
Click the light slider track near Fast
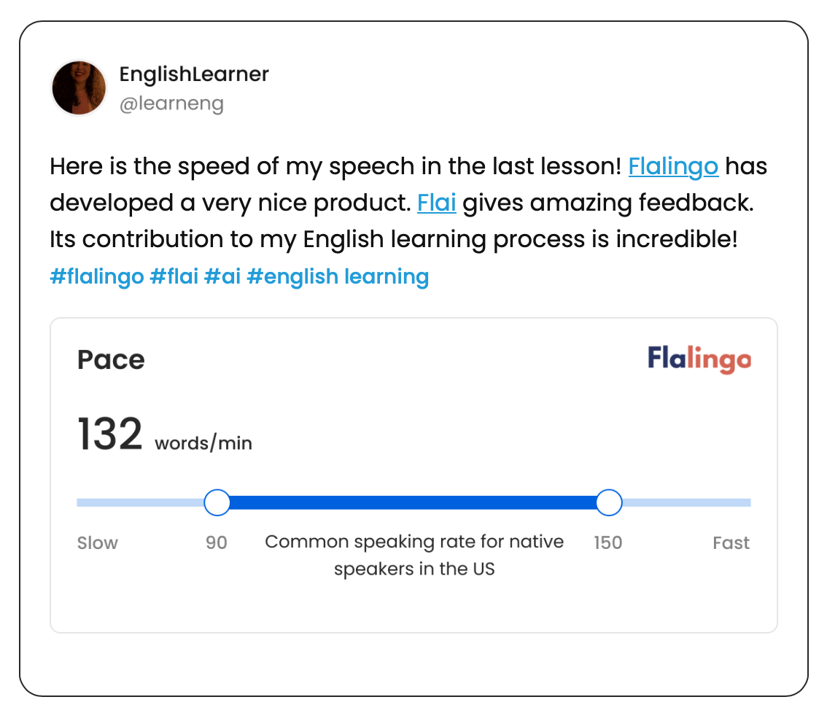[686, 502]
